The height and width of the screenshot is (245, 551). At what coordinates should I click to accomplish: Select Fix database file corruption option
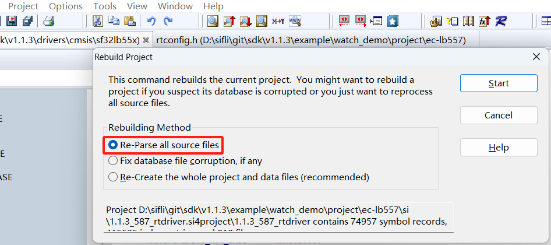[x=185, y=161]
